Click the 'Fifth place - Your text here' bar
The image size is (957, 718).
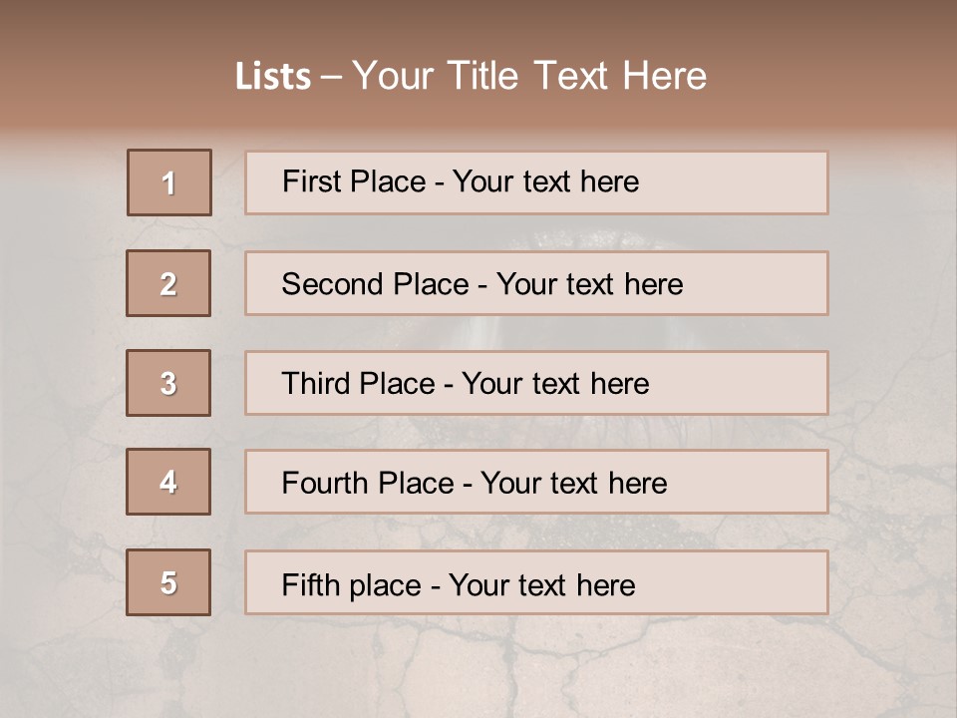click(x=536, y=581)
